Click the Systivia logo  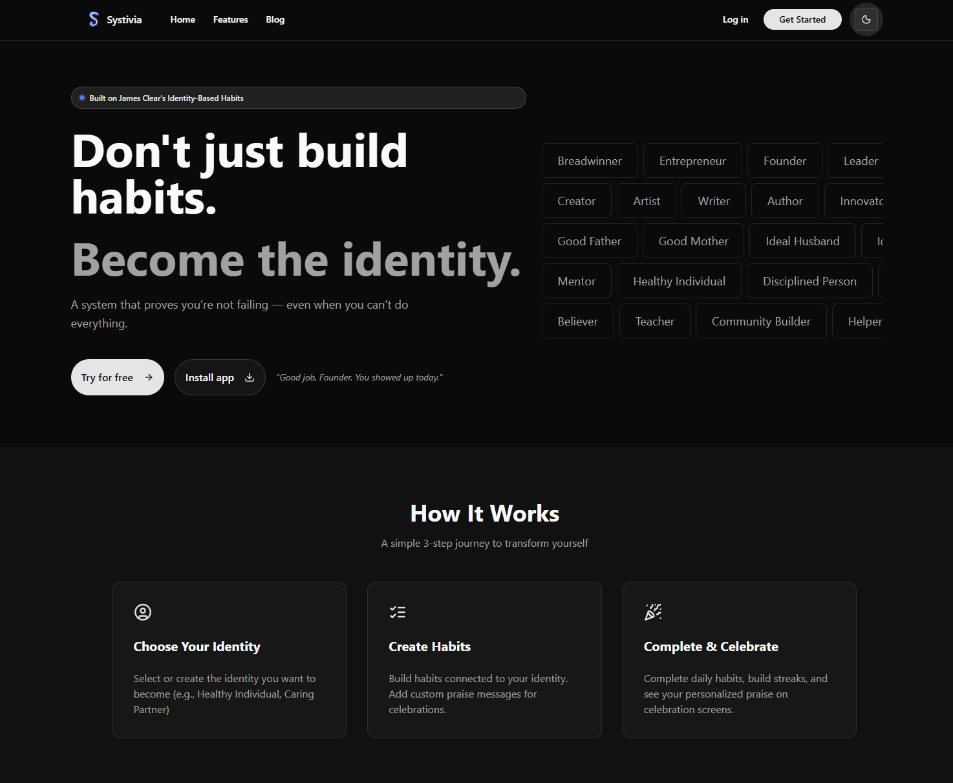[x=115, y=19]
